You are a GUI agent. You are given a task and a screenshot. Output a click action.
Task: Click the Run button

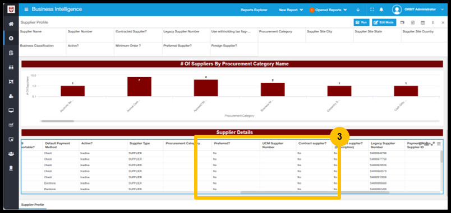[361, 22]
